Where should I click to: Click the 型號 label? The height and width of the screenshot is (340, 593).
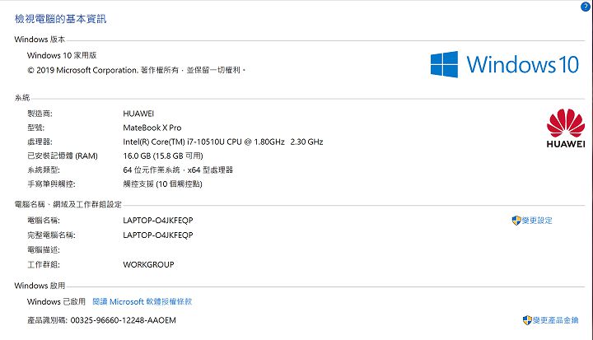pos(36,128)
